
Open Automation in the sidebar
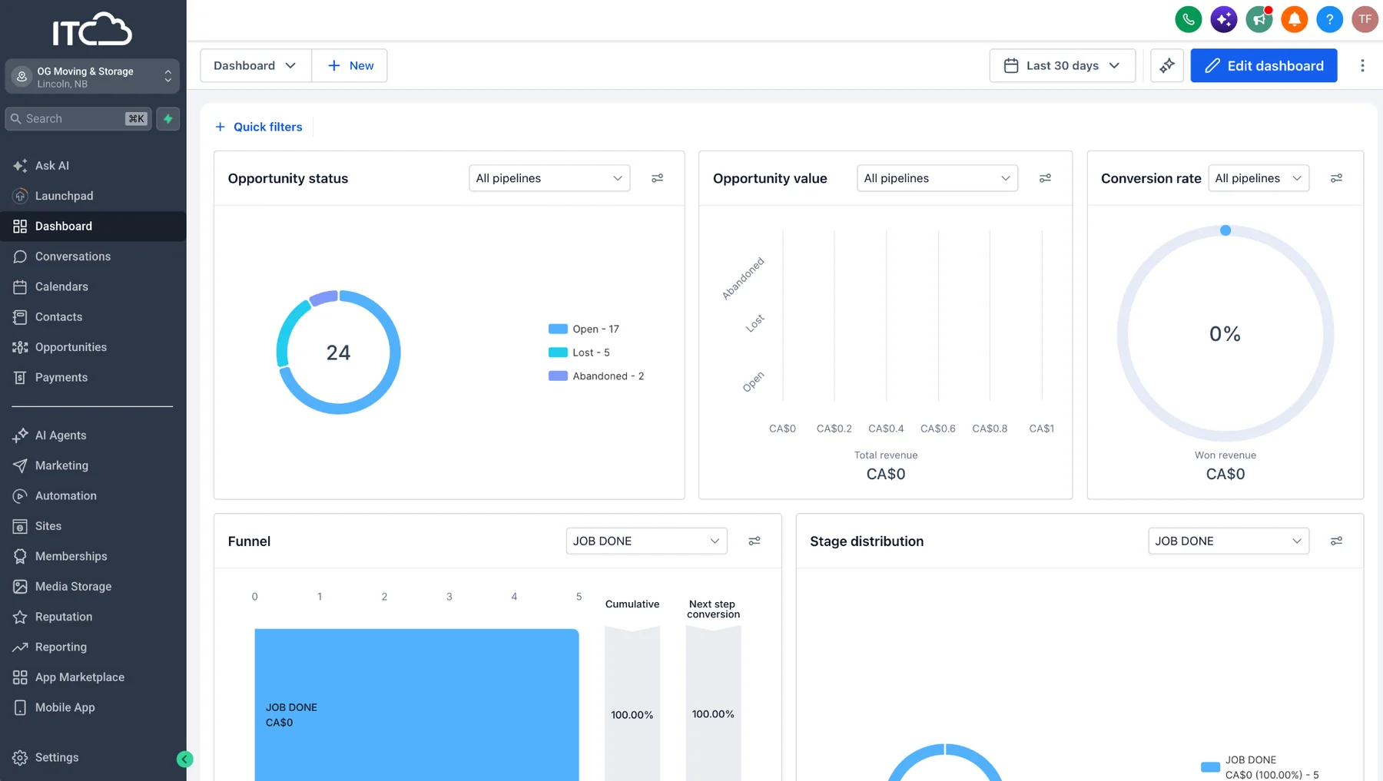pyautogui.click(x=93, y=495)
